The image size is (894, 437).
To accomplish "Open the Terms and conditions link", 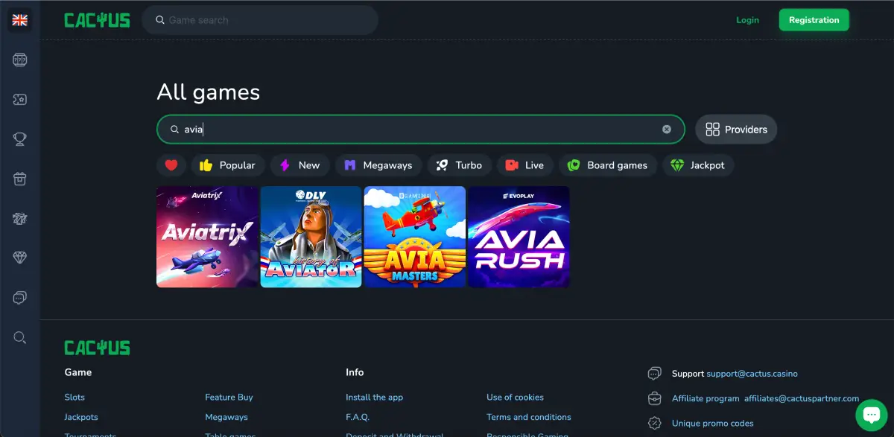I will point(529,418).
